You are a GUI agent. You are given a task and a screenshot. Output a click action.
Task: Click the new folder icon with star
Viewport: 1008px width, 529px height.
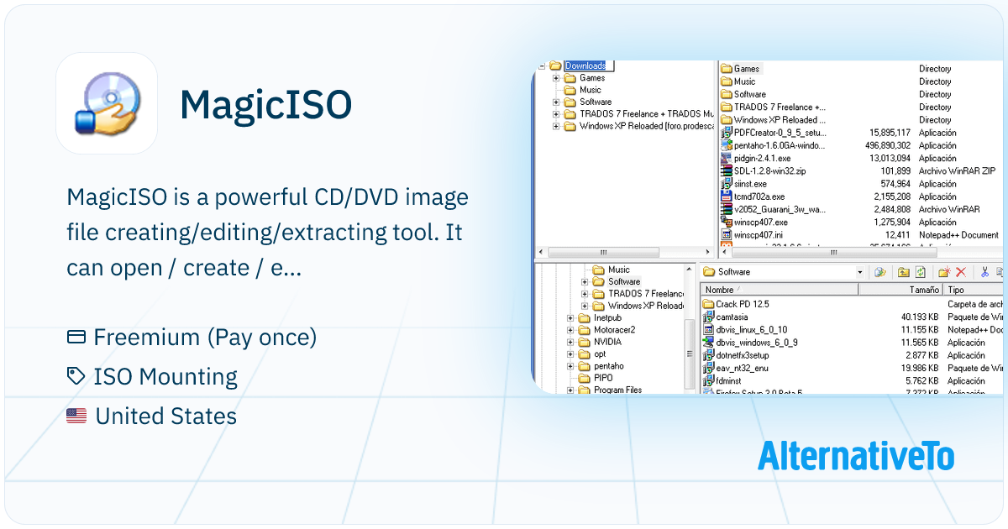coord(943,272)
